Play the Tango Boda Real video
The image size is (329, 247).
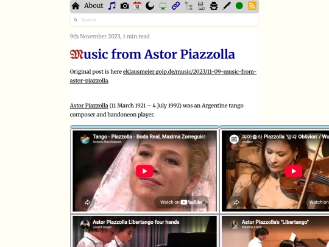coord(144,171)
